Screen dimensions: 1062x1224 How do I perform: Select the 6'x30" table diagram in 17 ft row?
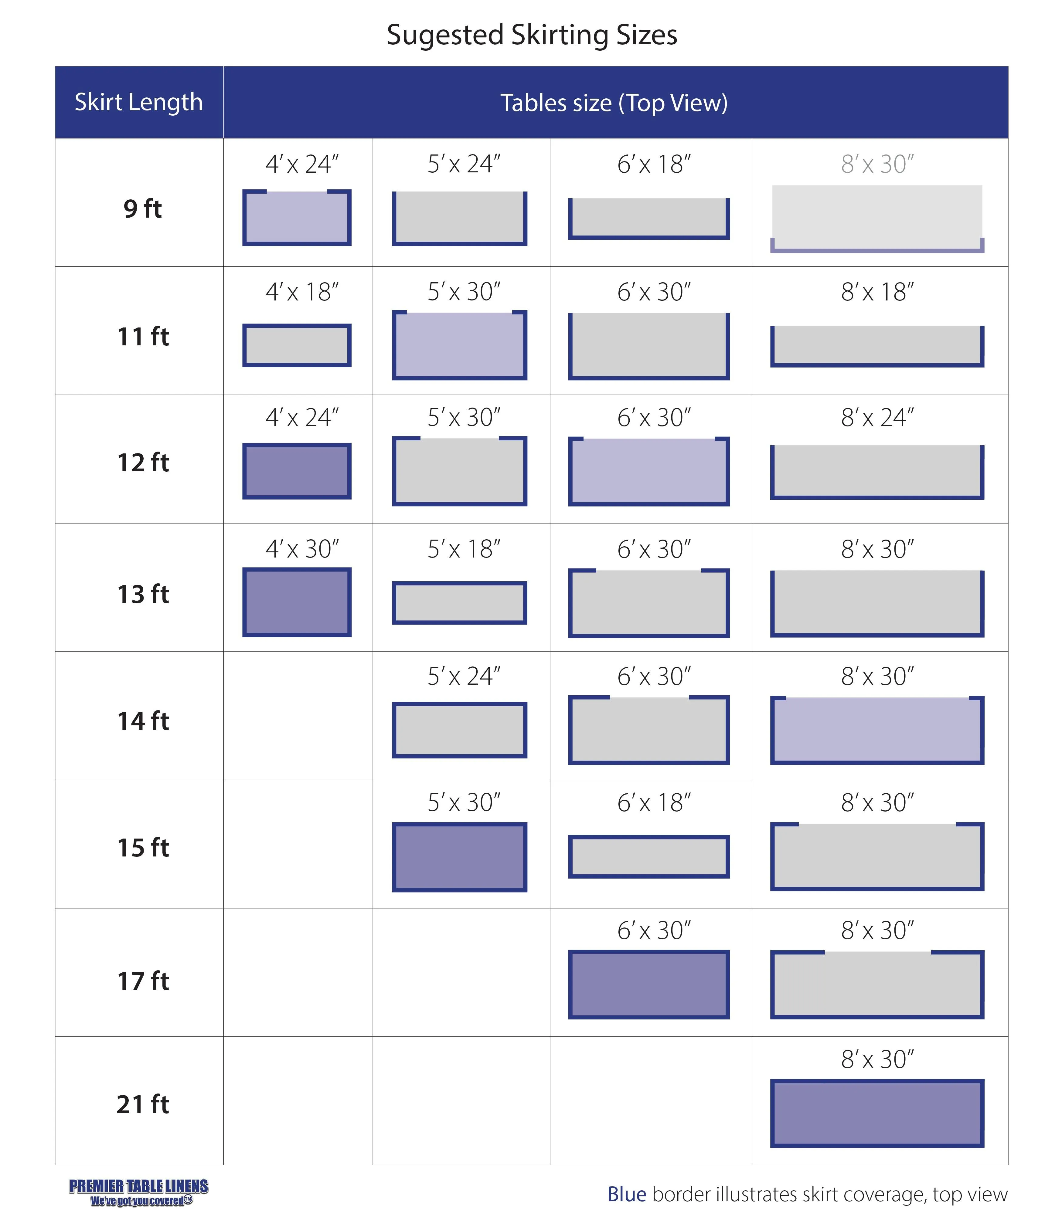click(x=648, y=985)
